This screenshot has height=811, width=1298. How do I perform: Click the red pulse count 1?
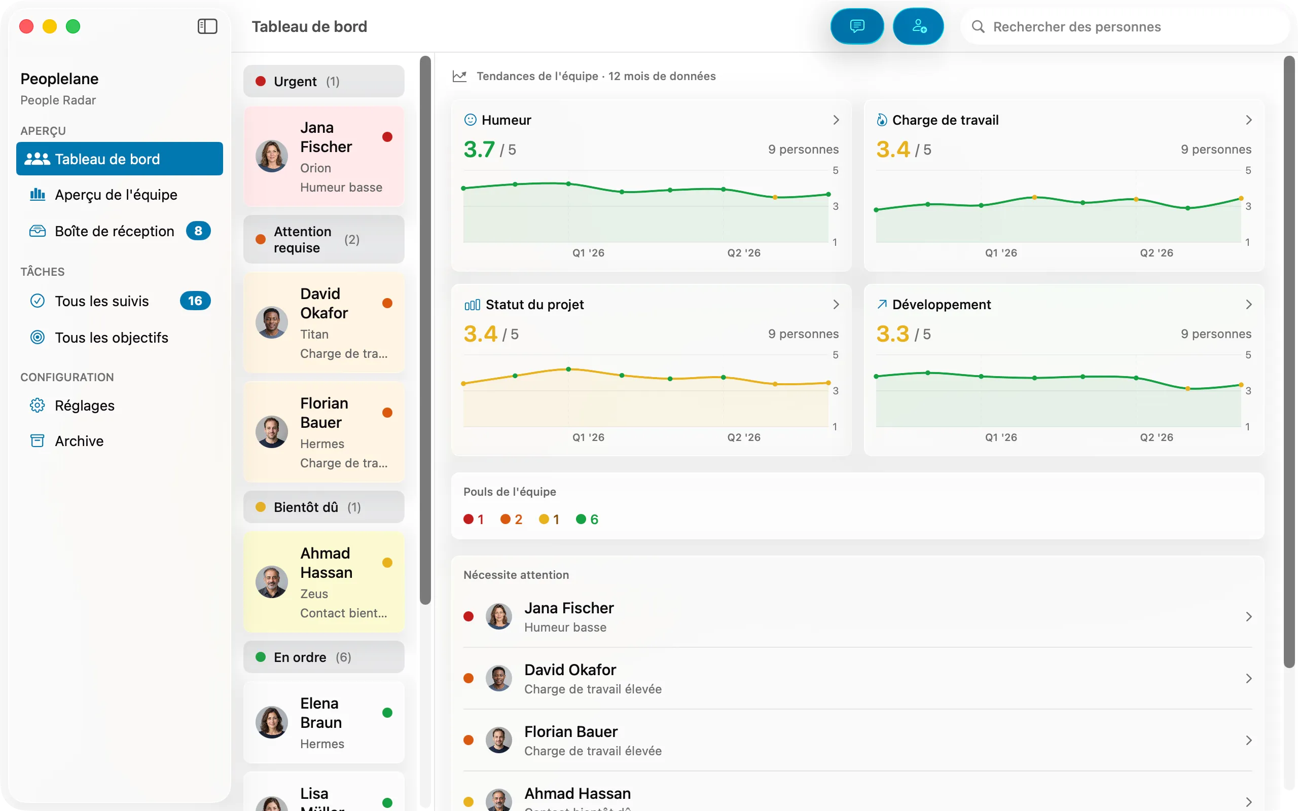point(474,519)
